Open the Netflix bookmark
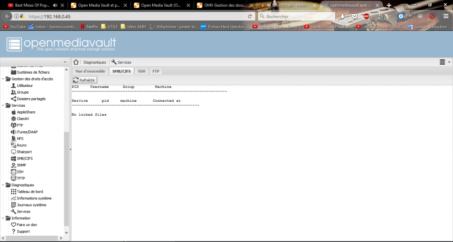 tap(89, 27)
